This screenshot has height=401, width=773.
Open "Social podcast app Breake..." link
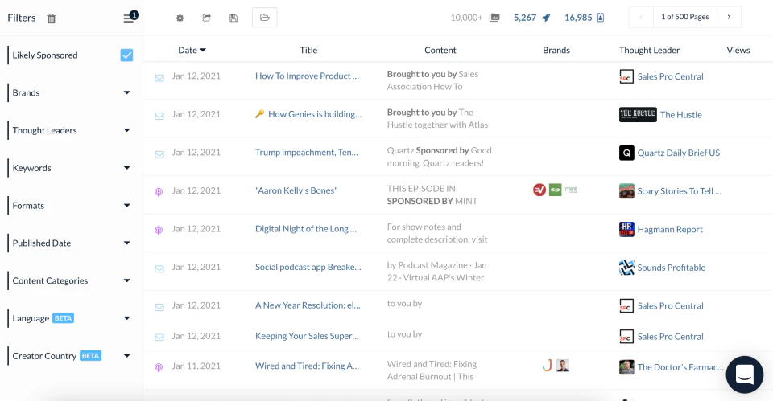pos(308,267)
